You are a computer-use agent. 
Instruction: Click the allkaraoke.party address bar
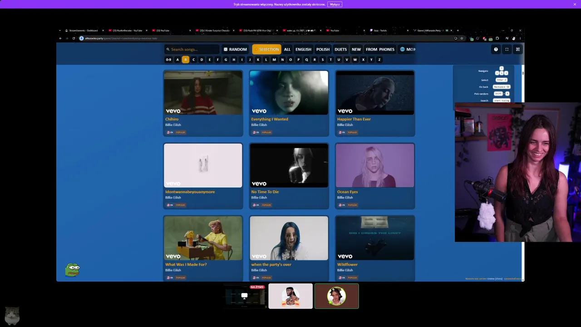point(268,38)
